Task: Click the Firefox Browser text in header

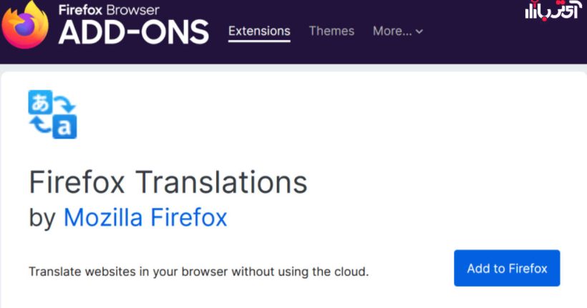Action: coord(109,10)
